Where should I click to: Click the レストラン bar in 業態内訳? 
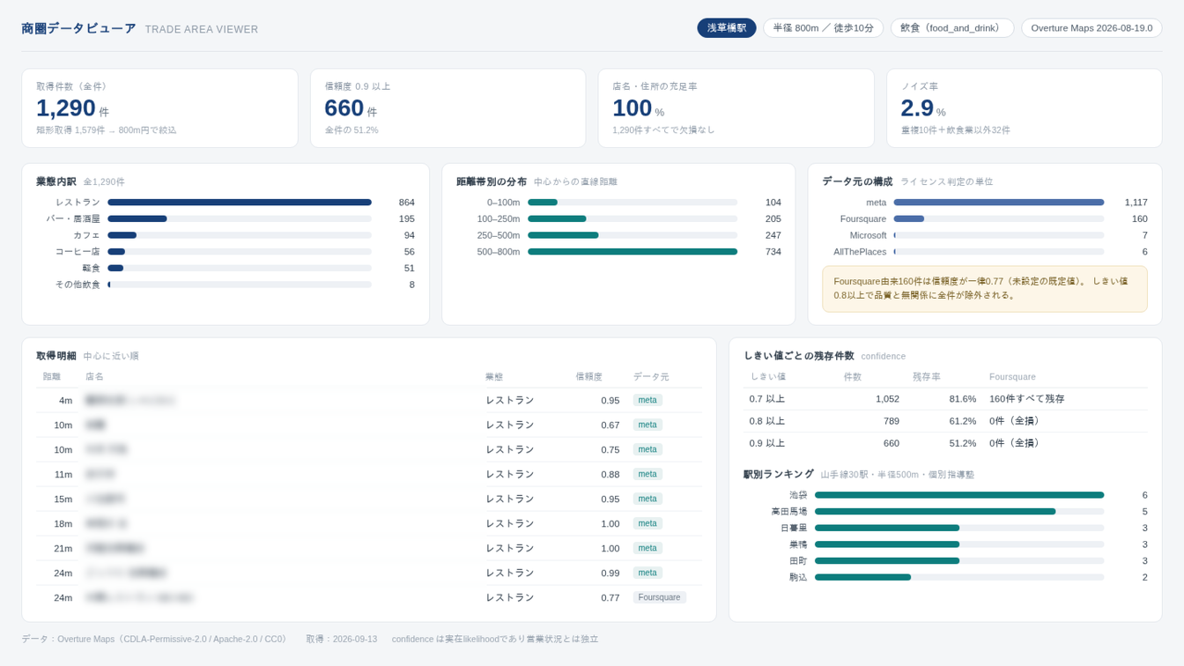240,203
